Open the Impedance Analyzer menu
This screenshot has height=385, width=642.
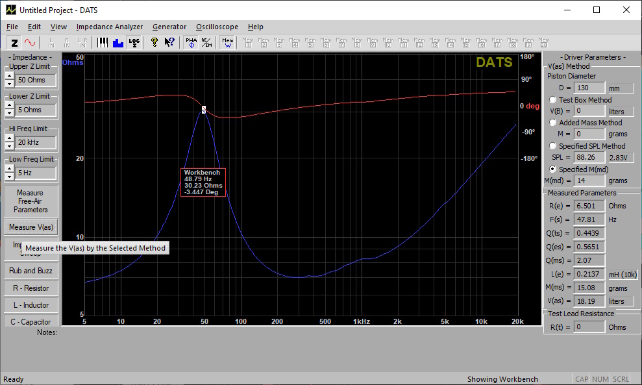(x=109, y=27)
